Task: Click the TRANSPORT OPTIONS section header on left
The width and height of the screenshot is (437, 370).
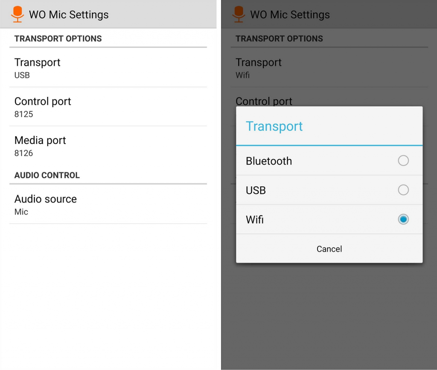Action: (58, 38)
